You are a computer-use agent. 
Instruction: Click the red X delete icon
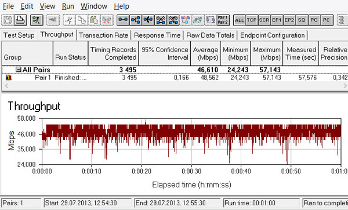107,20
